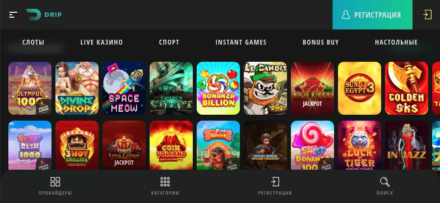This screenshot has height=203, width=440.
Task: Start the Coin Volcano game
Action: pyautogui.click(x=171, y=145)
